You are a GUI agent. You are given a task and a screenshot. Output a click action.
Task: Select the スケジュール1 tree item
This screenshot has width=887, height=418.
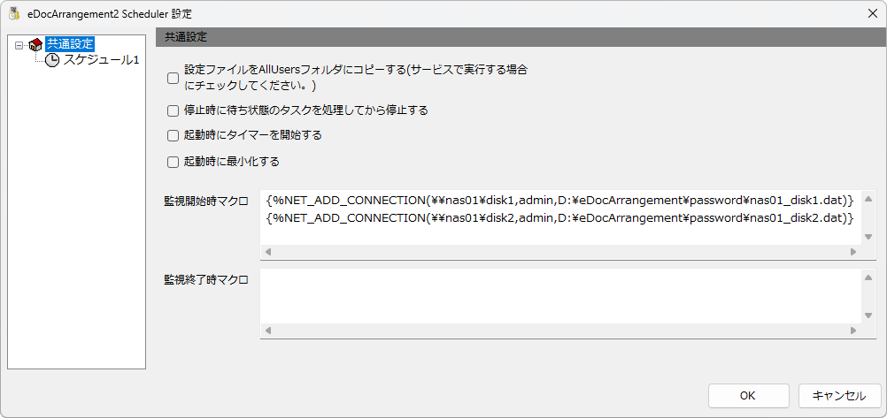[x=101, y=60]
